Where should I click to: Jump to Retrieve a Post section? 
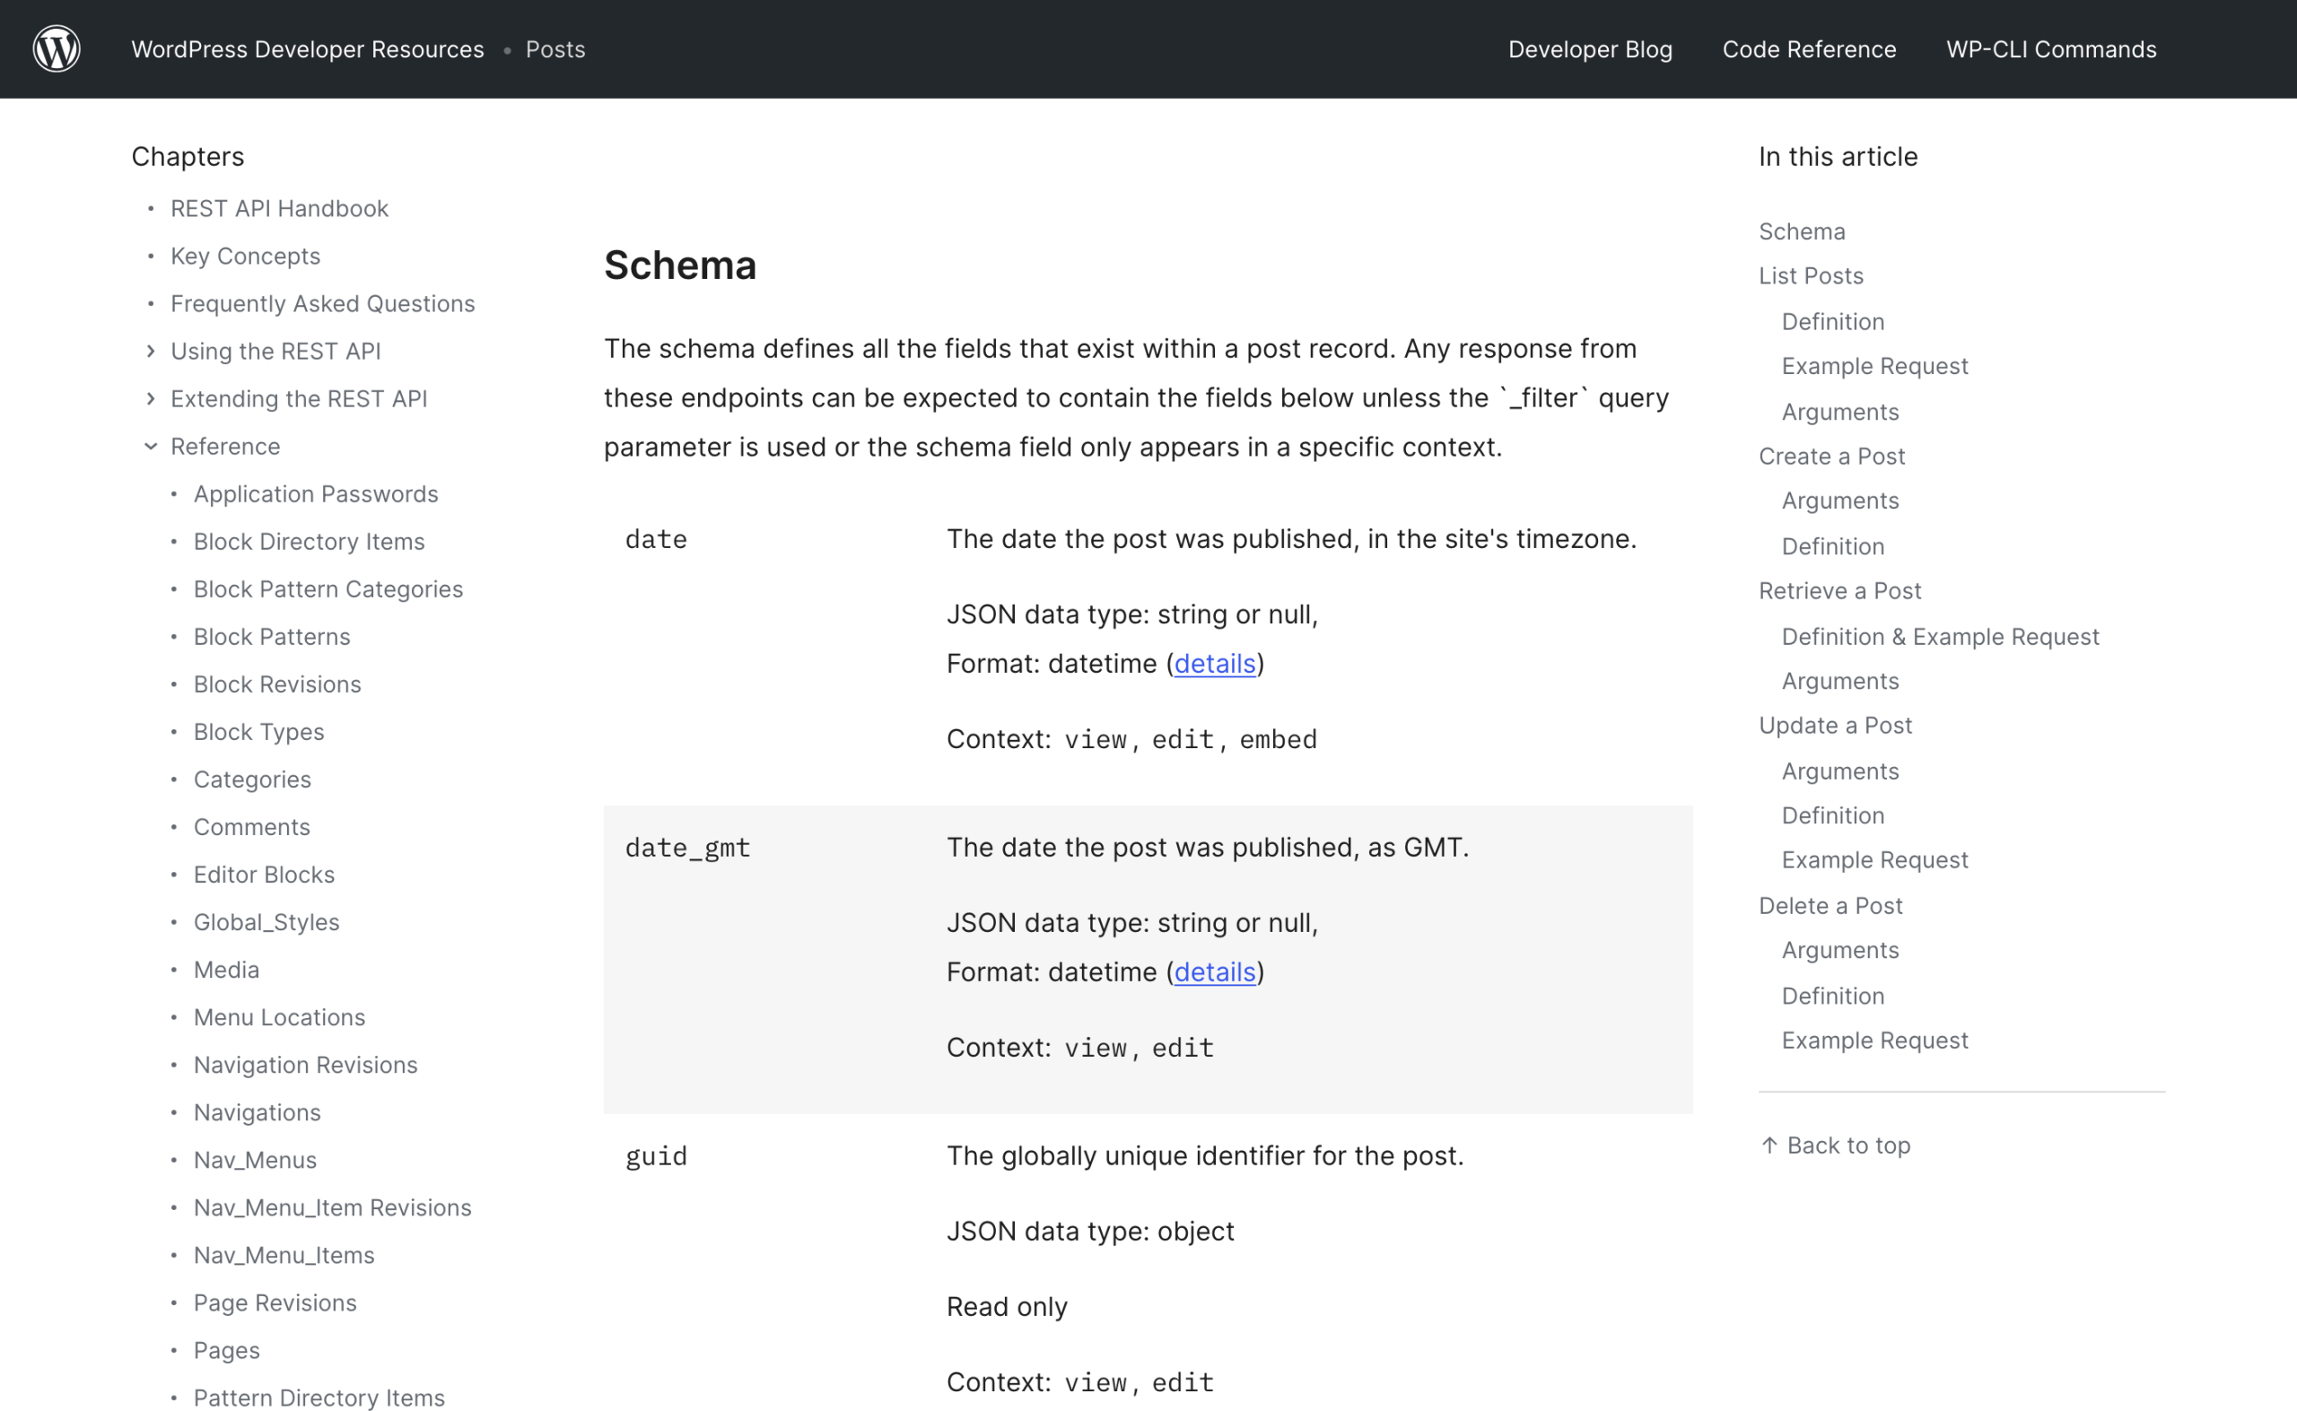click(1839, 591)
